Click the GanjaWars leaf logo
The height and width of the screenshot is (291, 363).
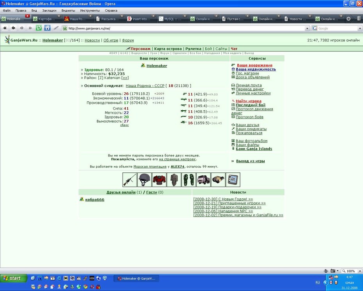tap(7, 40)
